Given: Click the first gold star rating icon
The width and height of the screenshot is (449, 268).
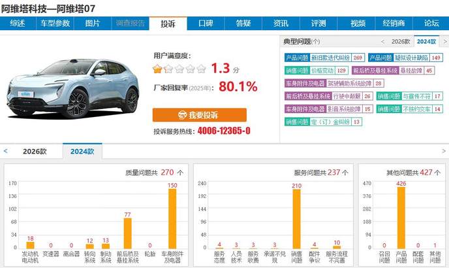Looking at the screenshot, I should (157, 68).
